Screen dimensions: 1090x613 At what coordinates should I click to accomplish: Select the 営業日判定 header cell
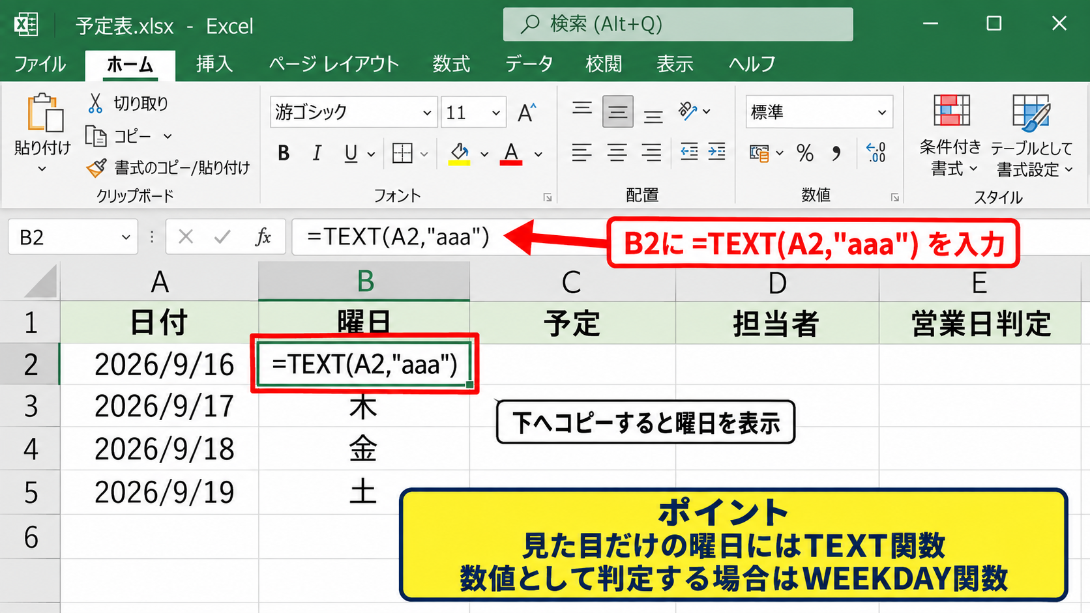[980, 322]
